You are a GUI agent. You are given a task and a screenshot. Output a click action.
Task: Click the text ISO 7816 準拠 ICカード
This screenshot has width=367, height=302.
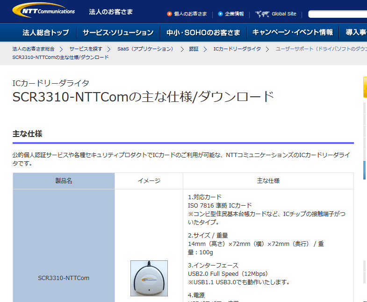[x=220, y=206]
